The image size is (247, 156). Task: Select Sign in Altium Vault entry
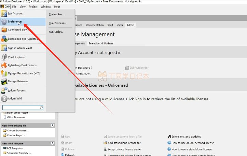pos(23,48)
